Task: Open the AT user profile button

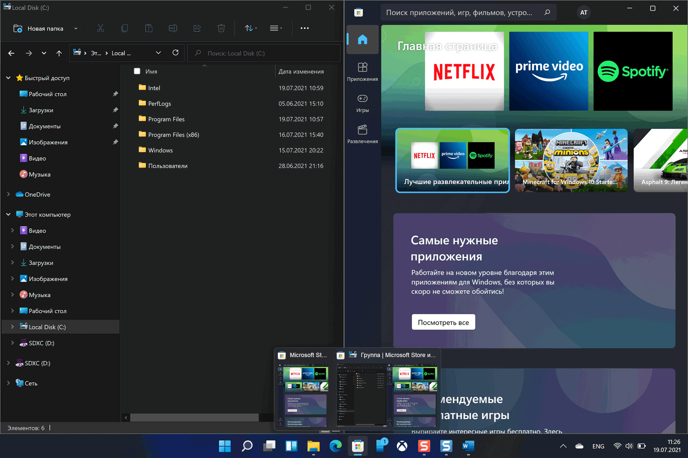Action: 584,12
